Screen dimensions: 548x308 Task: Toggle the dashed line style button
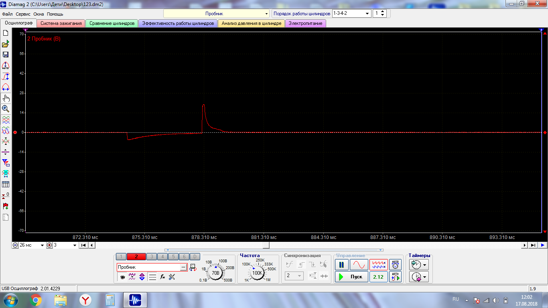152,276
